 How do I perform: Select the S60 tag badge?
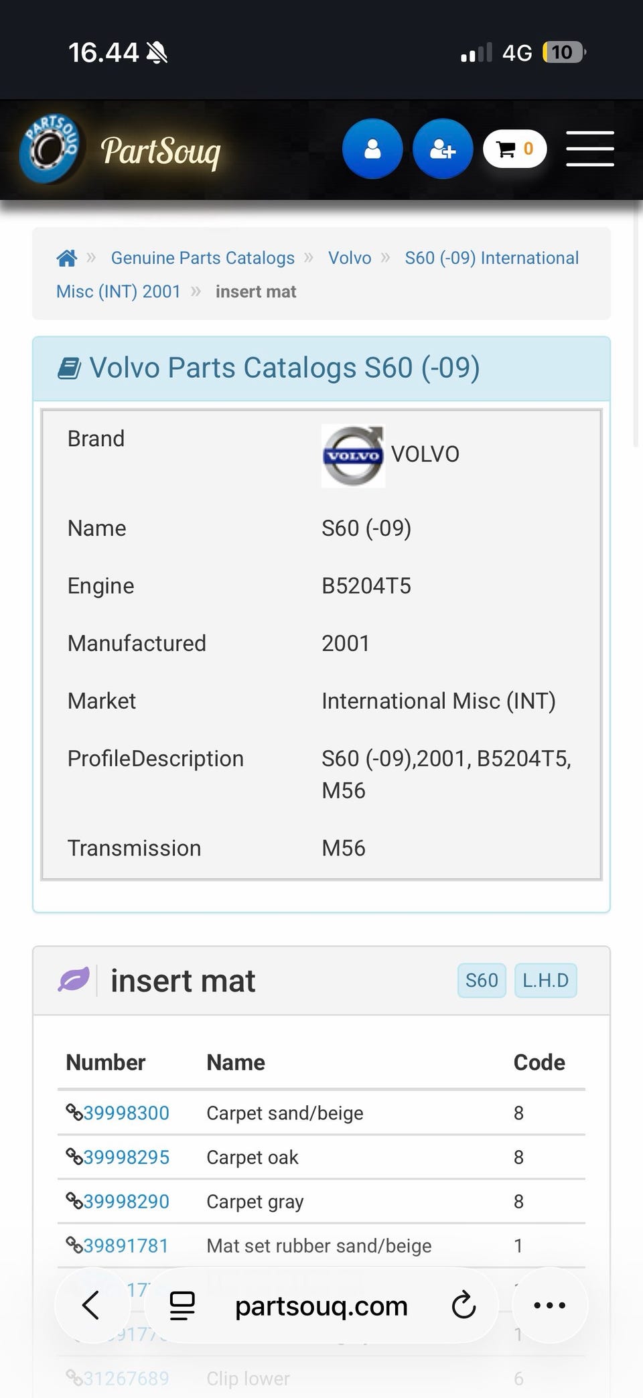click(x=482, y=981)
